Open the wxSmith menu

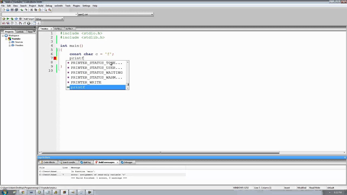[59, 6]
